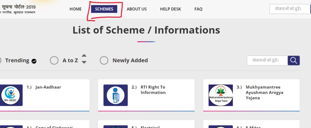Click the Mukhyamantree Ayushman Arogya Yojana logo

(220, 95)
